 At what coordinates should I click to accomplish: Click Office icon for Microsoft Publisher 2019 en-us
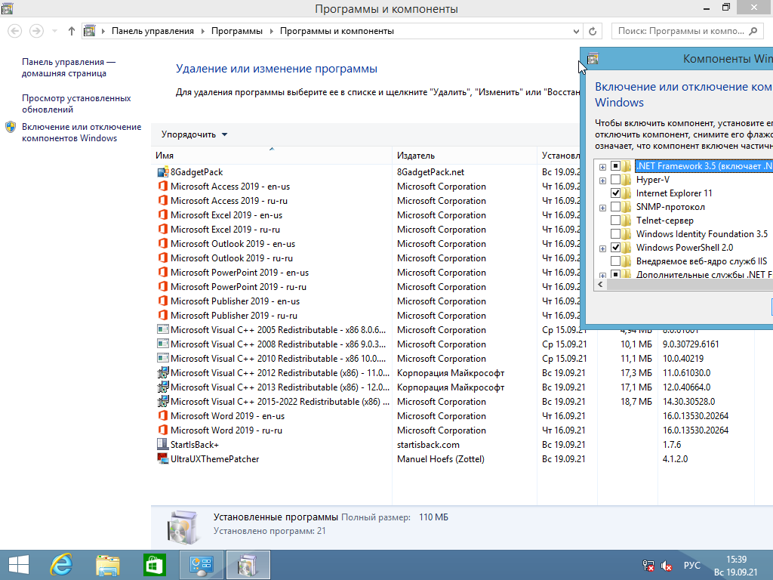pos(163,301)
